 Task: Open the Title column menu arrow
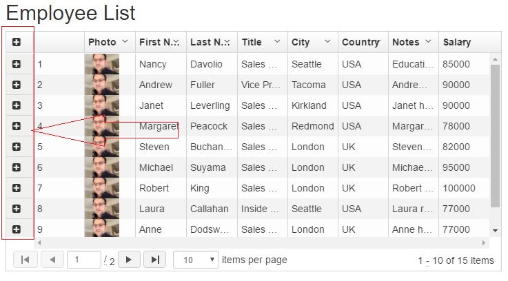tap(277, 42)
